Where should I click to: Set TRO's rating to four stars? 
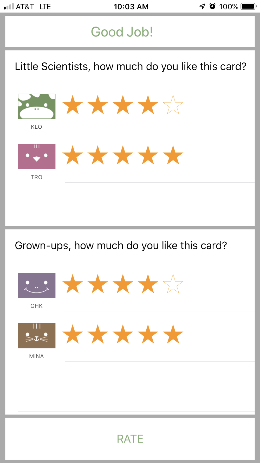click(x=148, y=155)
